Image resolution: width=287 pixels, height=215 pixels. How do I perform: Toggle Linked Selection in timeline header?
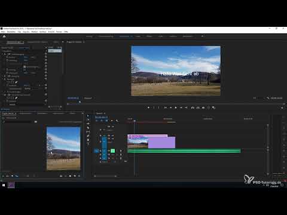coord(106,121)
